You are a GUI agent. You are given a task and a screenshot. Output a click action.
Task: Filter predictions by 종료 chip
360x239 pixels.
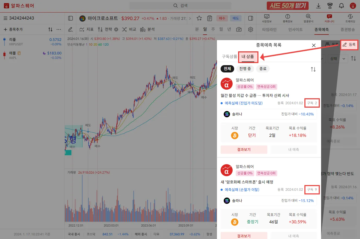pos(263,69)
